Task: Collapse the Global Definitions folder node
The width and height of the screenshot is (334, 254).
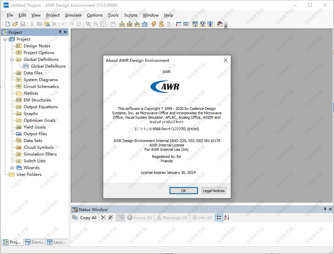Action: click(x=12, y=60)
